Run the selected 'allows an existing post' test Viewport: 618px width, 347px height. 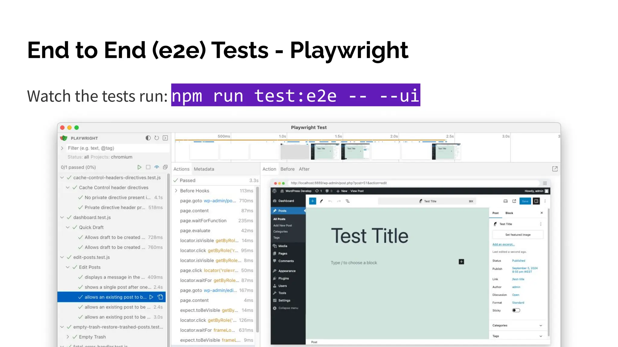[151, 297]
